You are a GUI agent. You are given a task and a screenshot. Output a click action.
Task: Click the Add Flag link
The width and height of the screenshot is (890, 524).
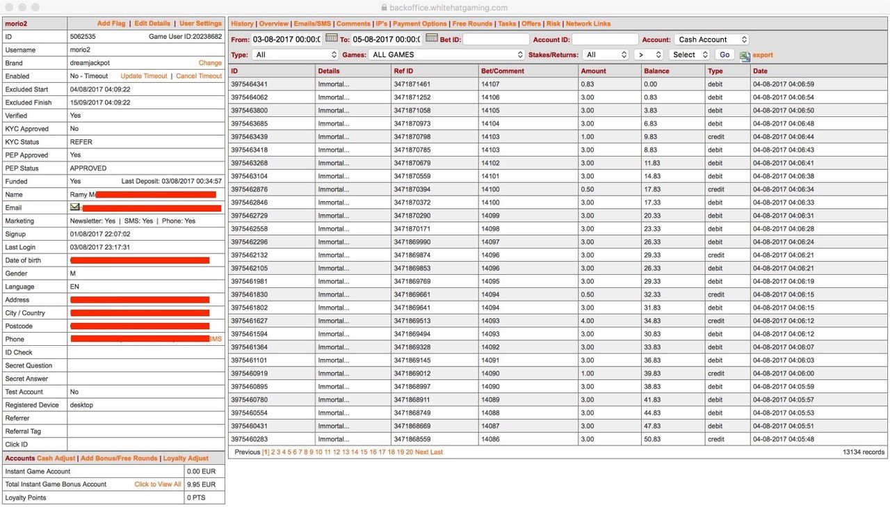coord(111,24)
